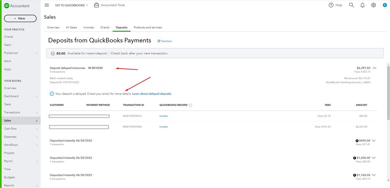Collapse the in-review $6,297.50 deposit
This screenshot has height=188, width=390.
coord(375,68)
